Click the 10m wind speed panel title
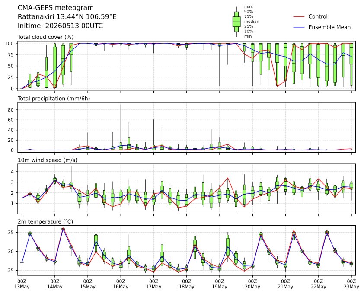This screenshot has height=294, width=364. click(48, 160)
